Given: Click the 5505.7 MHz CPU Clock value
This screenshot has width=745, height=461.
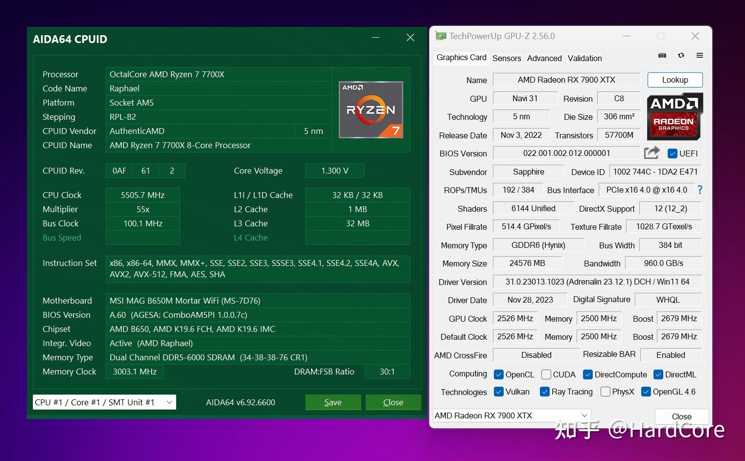Looking at the screenshot, I should pos(143,195).
